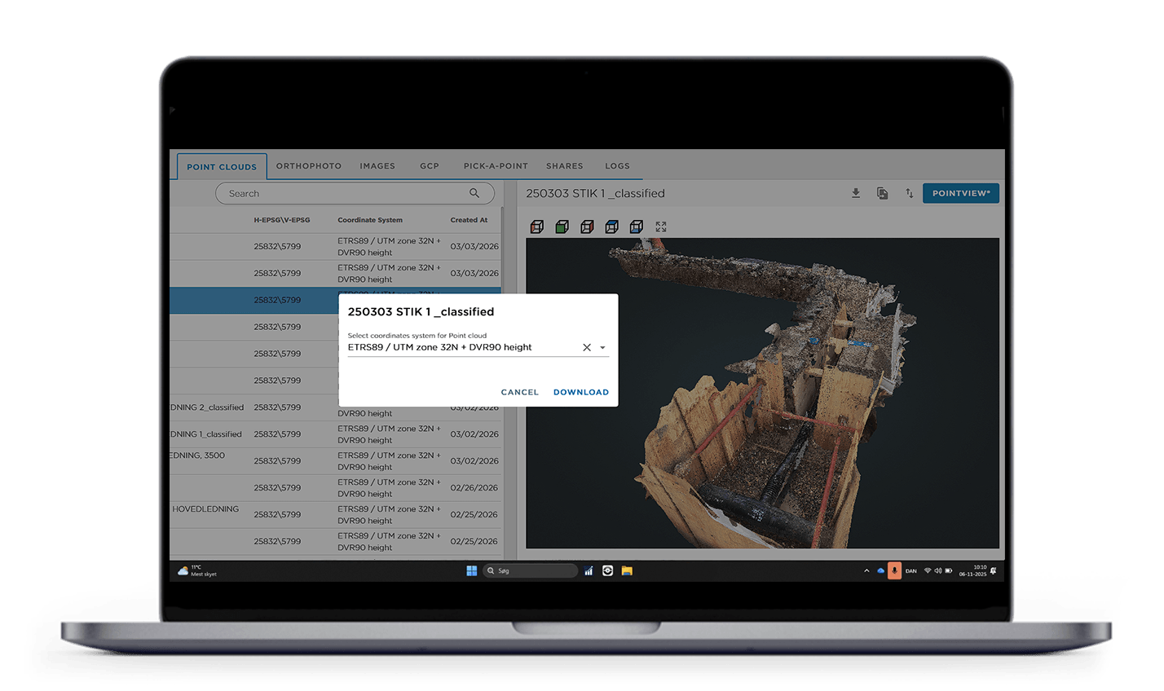Toggle the microphone icon in system tray
Image resolution: width=1164 pixels, height=691 pixels.
tap(894, 571)
